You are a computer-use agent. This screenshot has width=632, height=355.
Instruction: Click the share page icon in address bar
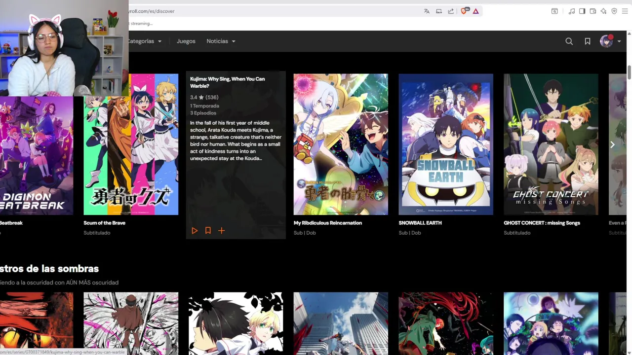(451, 11)
